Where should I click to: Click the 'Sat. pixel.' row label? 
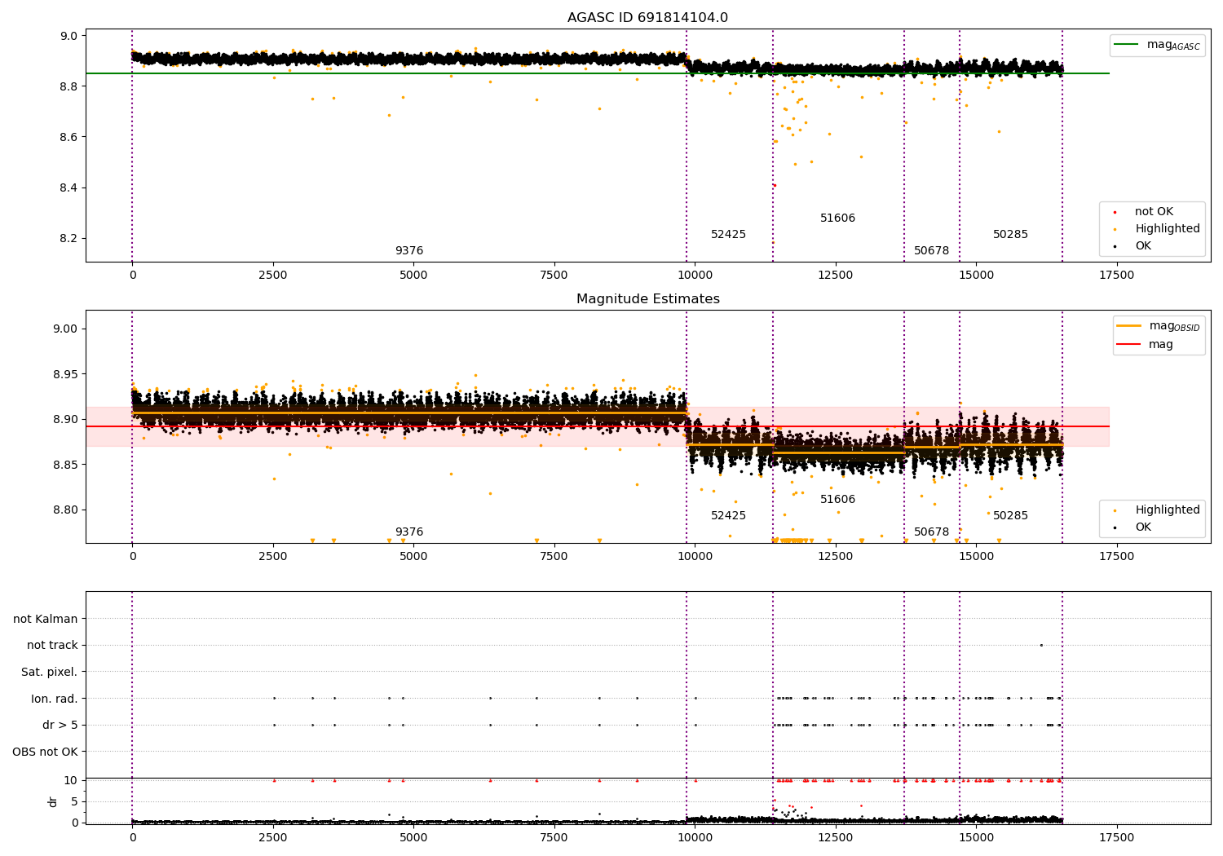tap(49, 672)
